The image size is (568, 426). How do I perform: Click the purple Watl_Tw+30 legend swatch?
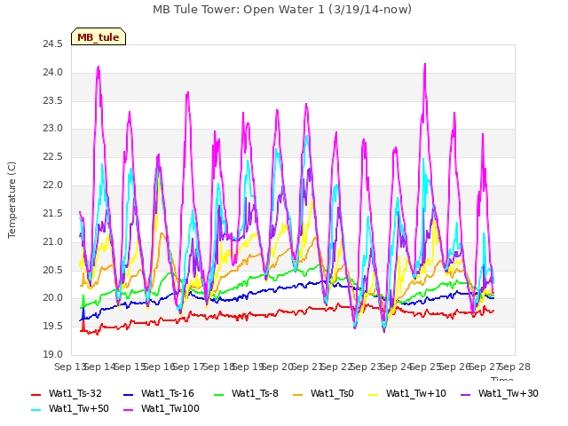click(x=465, y=394)
